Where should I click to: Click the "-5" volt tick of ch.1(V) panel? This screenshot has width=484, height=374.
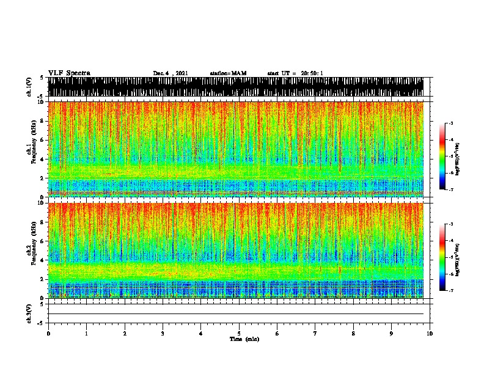pyautogui.click(x=41, y=97)
